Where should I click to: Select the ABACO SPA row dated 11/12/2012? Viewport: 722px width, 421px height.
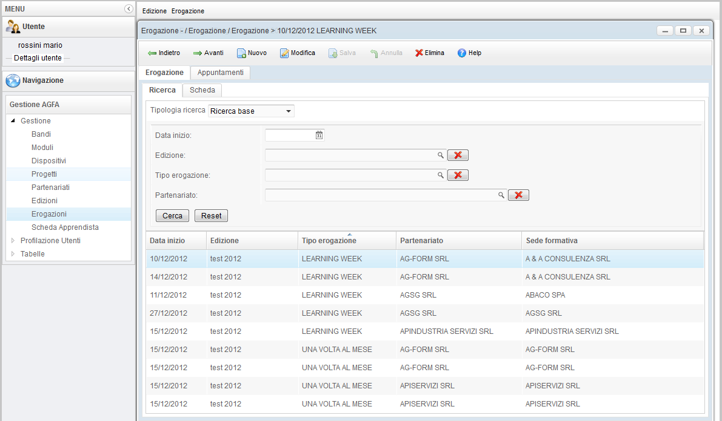tap(424, 295)
